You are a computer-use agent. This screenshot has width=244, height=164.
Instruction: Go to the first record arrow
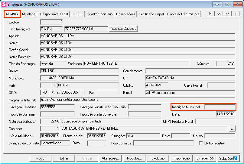tap(210, 14)
